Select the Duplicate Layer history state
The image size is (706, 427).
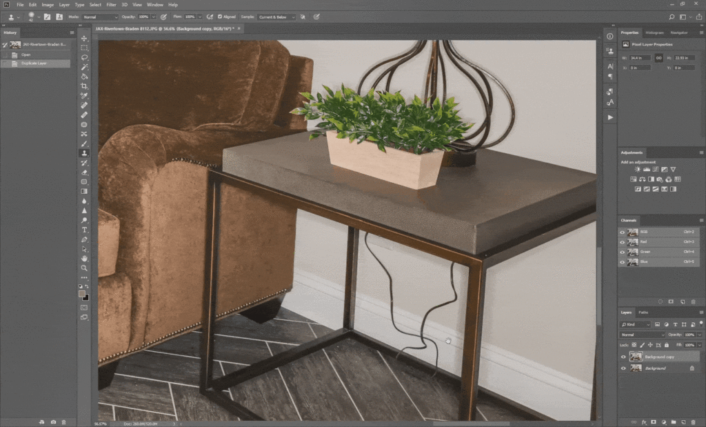tap(34, 63)
